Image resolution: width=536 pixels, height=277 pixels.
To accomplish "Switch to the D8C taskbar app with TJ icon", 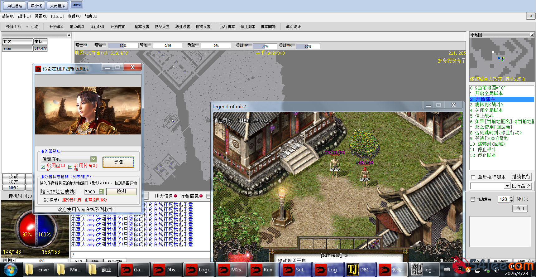I will tap(360, 270).
